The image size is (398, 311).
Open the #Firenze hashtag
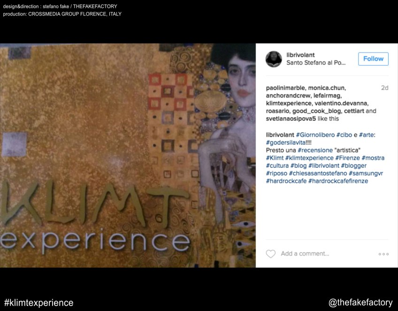(347, 158)
